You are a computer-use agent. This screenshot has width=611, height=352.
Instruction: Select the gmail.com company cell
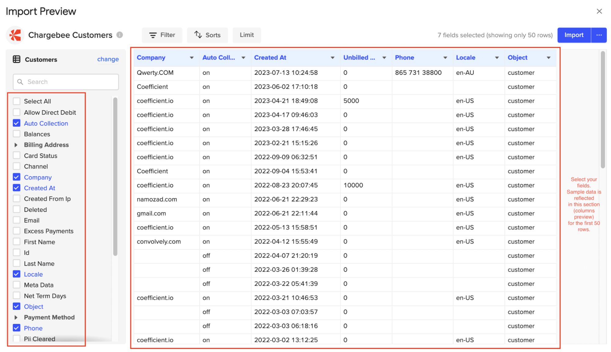coord(167,213)
